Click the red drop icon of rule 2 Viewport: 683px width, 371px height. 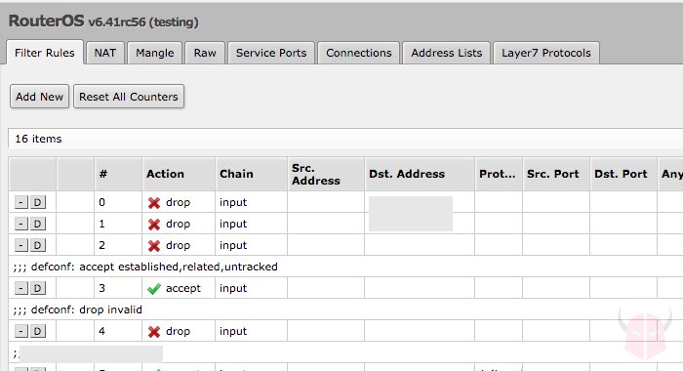tap(154, 246)
